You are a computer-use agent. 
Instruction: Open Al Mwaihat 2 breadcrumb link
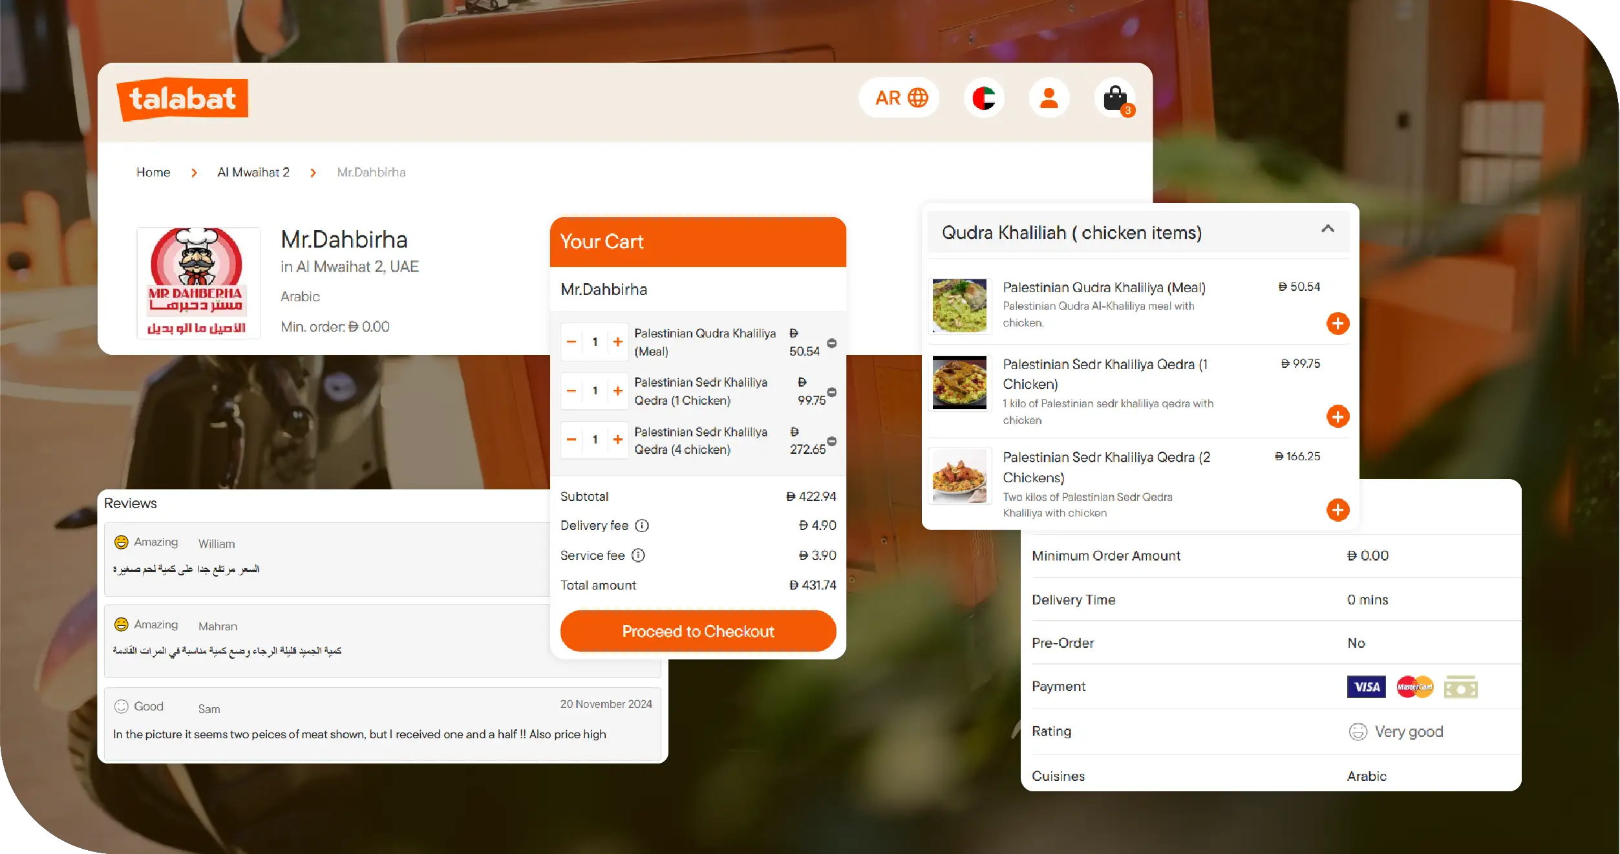[253, 172]
